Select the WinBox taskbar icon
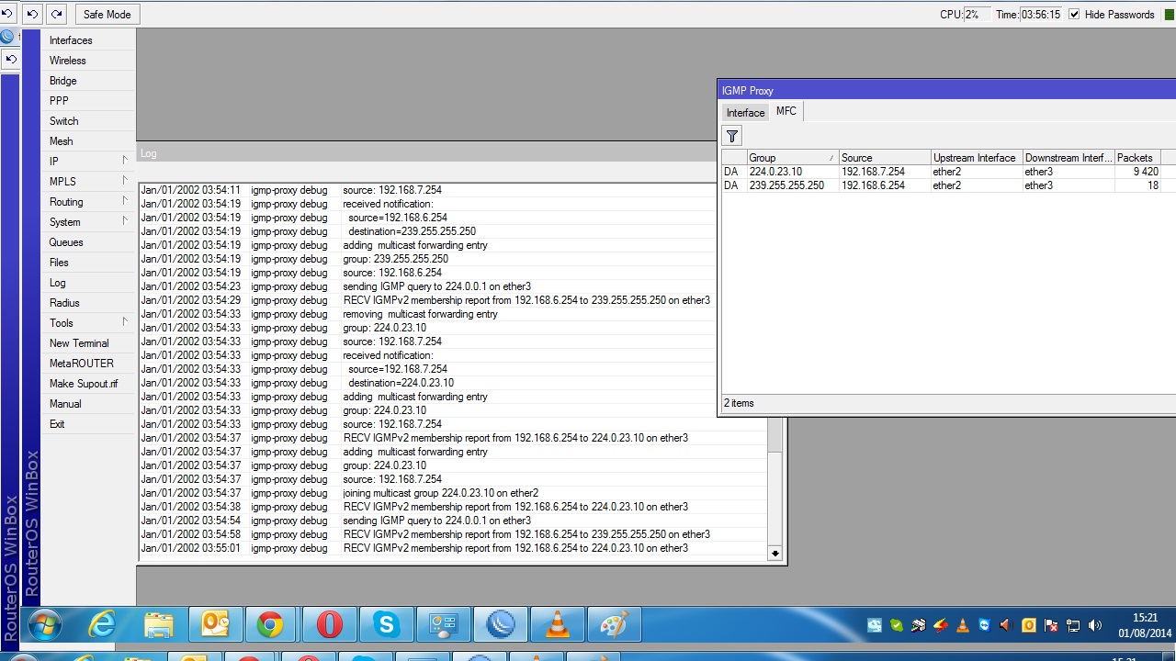The width and height of the screenshot is (1176, 661). point(500,625)
